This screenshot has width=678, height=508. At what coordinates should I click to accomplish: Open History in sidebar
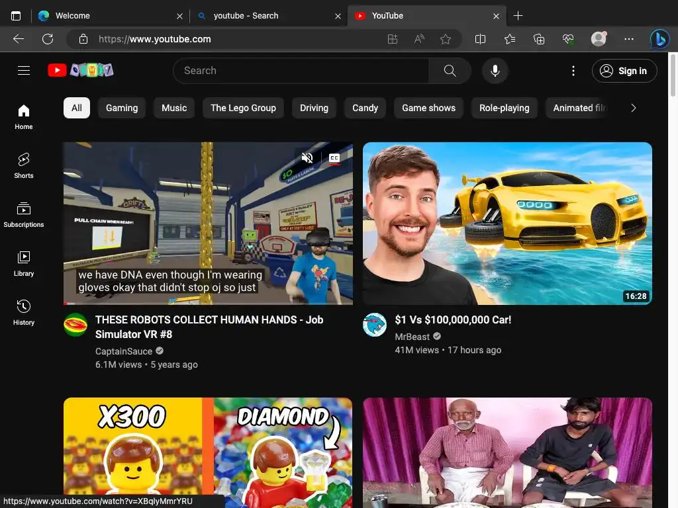point(24,312)
